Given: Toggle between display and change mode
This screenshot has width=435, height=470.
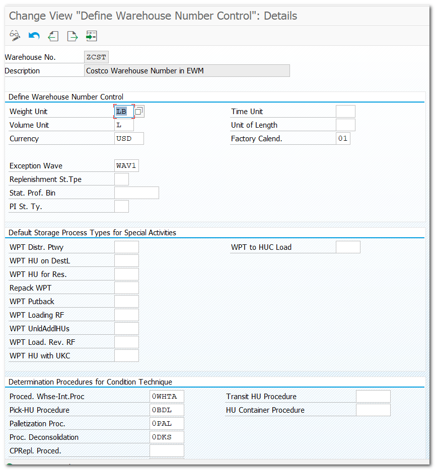Looking at the screenshot, I should click(15, 36).
